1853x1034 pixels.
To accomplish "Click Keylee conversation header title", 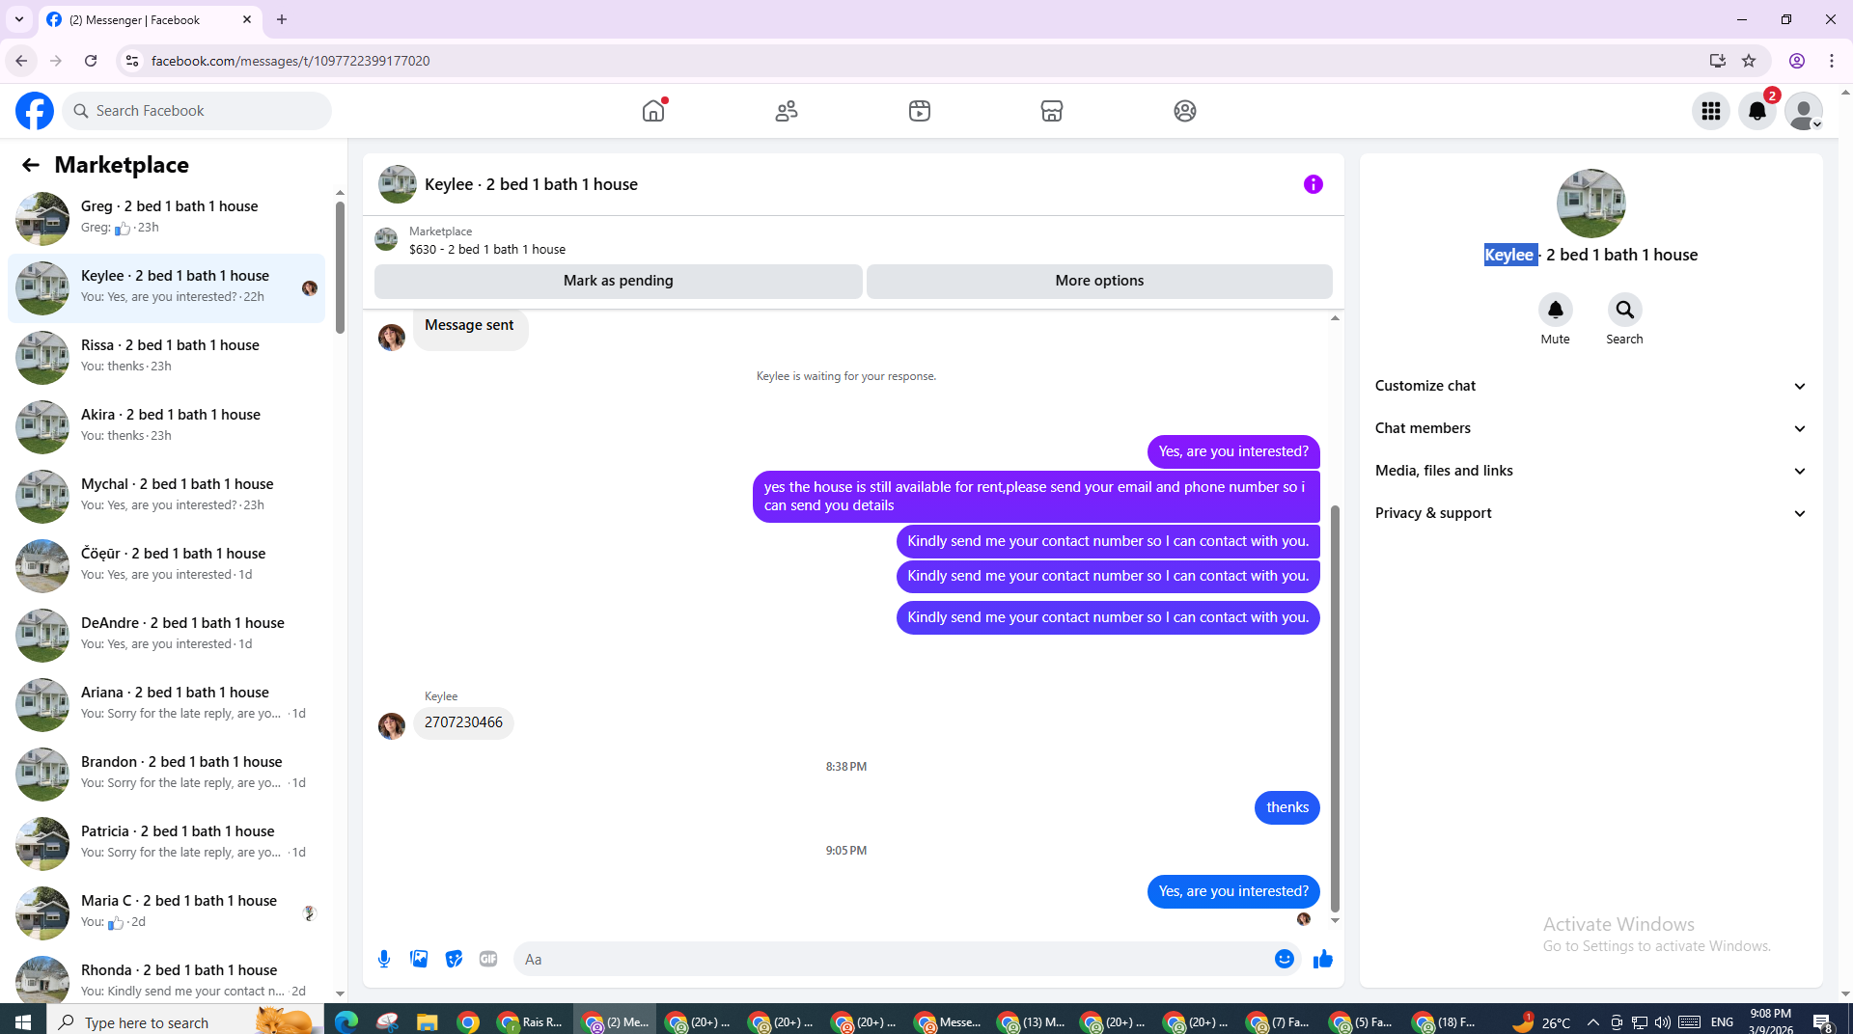I will point(531,184).
